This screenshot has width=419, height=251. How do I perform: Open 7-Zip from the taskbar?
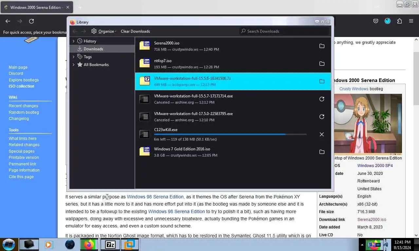tap(110, 244)
